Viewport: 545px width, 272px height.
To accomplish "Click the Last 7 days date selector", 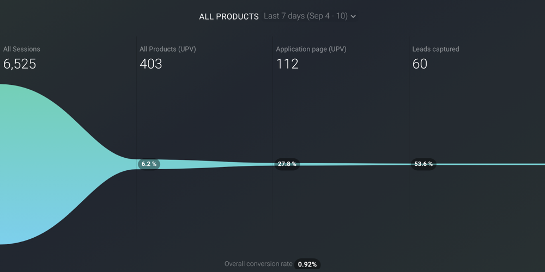I will click(x=305, y=16).
